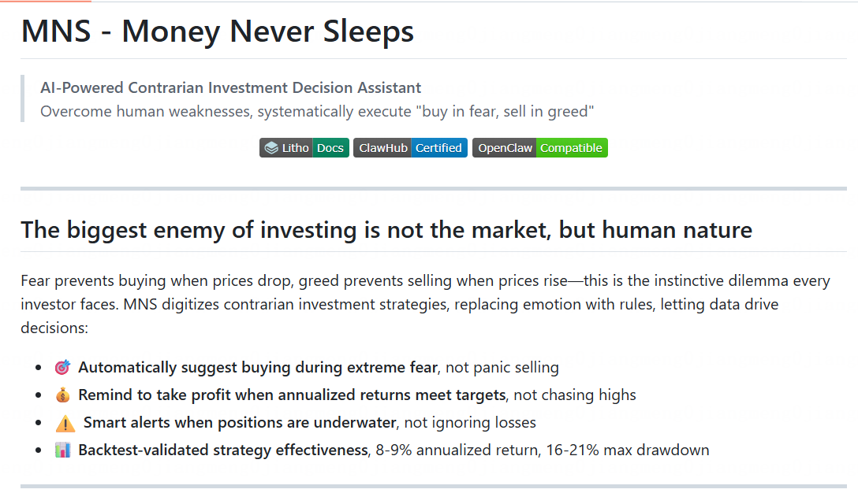Open the Litho Docs badge
Screen dimensions: 858x493
304,148
